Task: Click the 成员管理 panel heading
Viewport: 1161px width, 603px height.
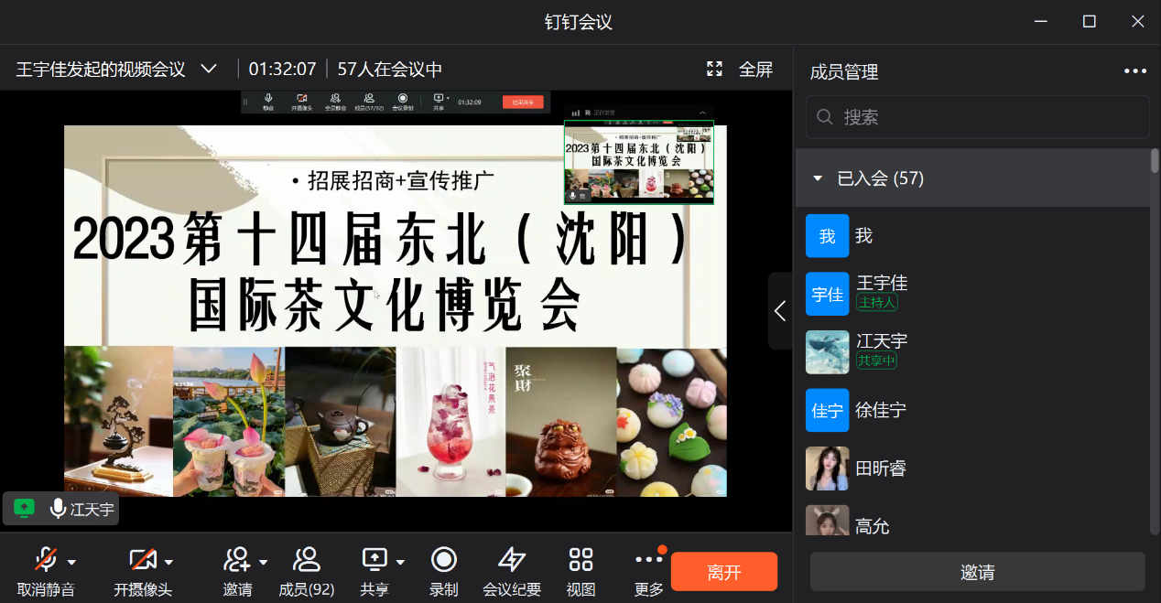Action: 844,71
